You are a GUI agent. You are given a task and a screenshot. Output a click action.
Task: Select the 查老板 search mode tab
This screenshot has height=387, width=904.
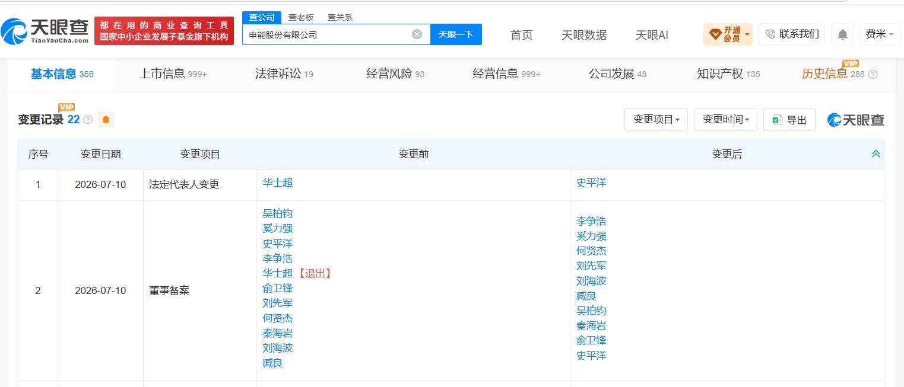[301, 17]
